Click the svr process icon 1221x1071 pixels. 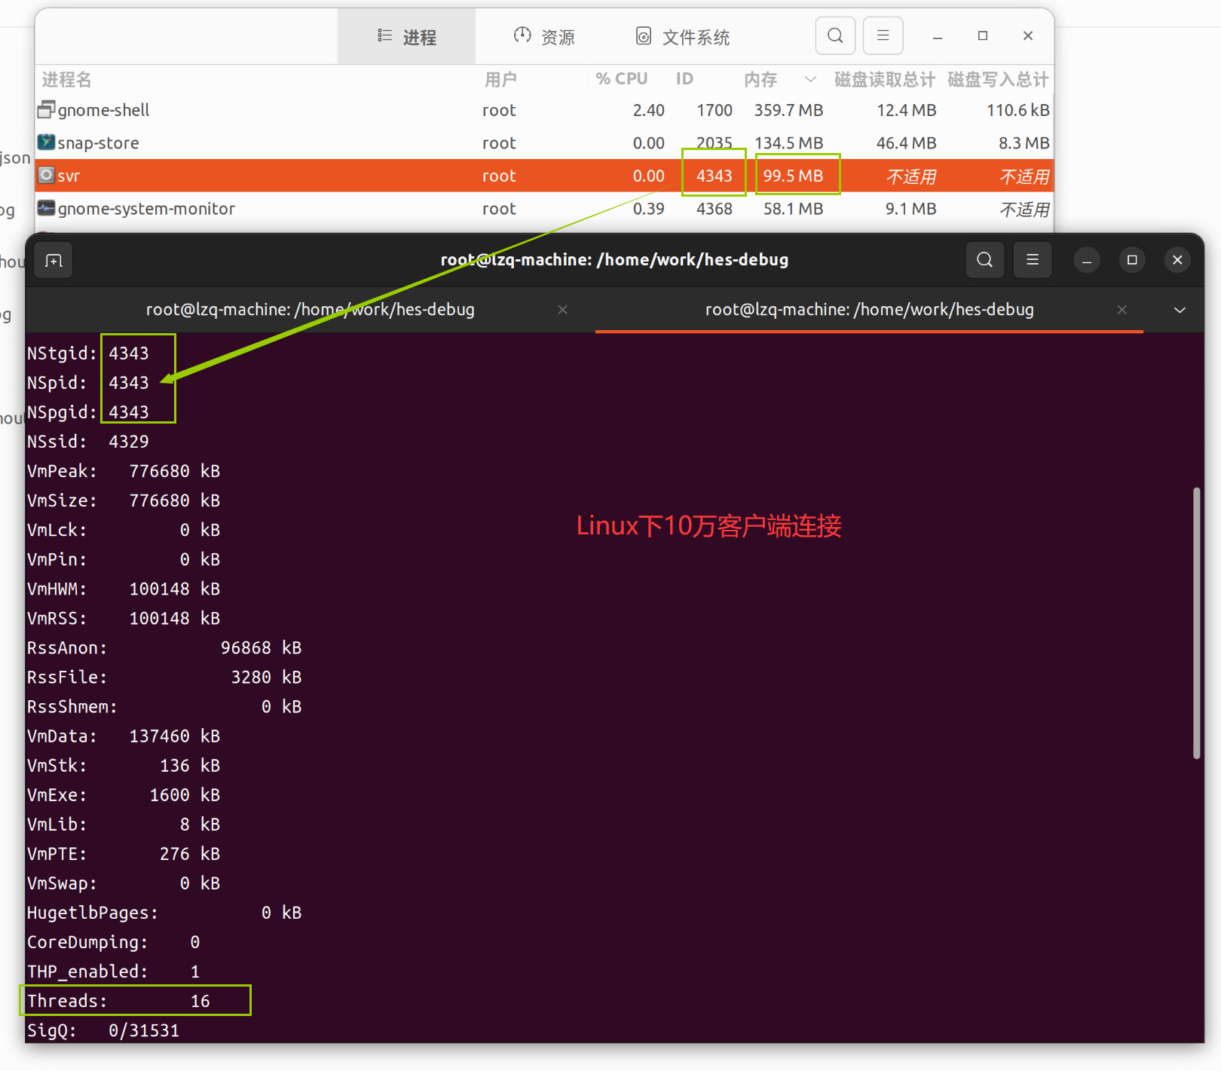click(45, 176)
